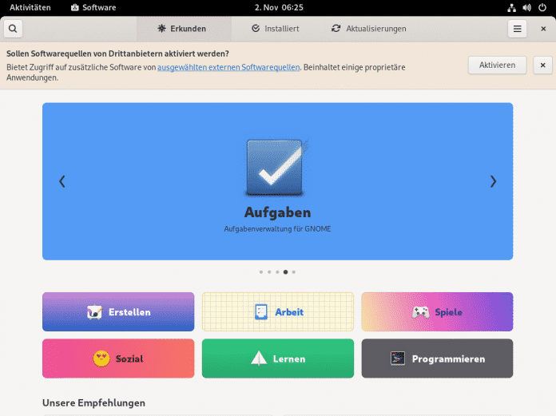
Task: Click the network status icon in top bar
Action: click(512, 7)
